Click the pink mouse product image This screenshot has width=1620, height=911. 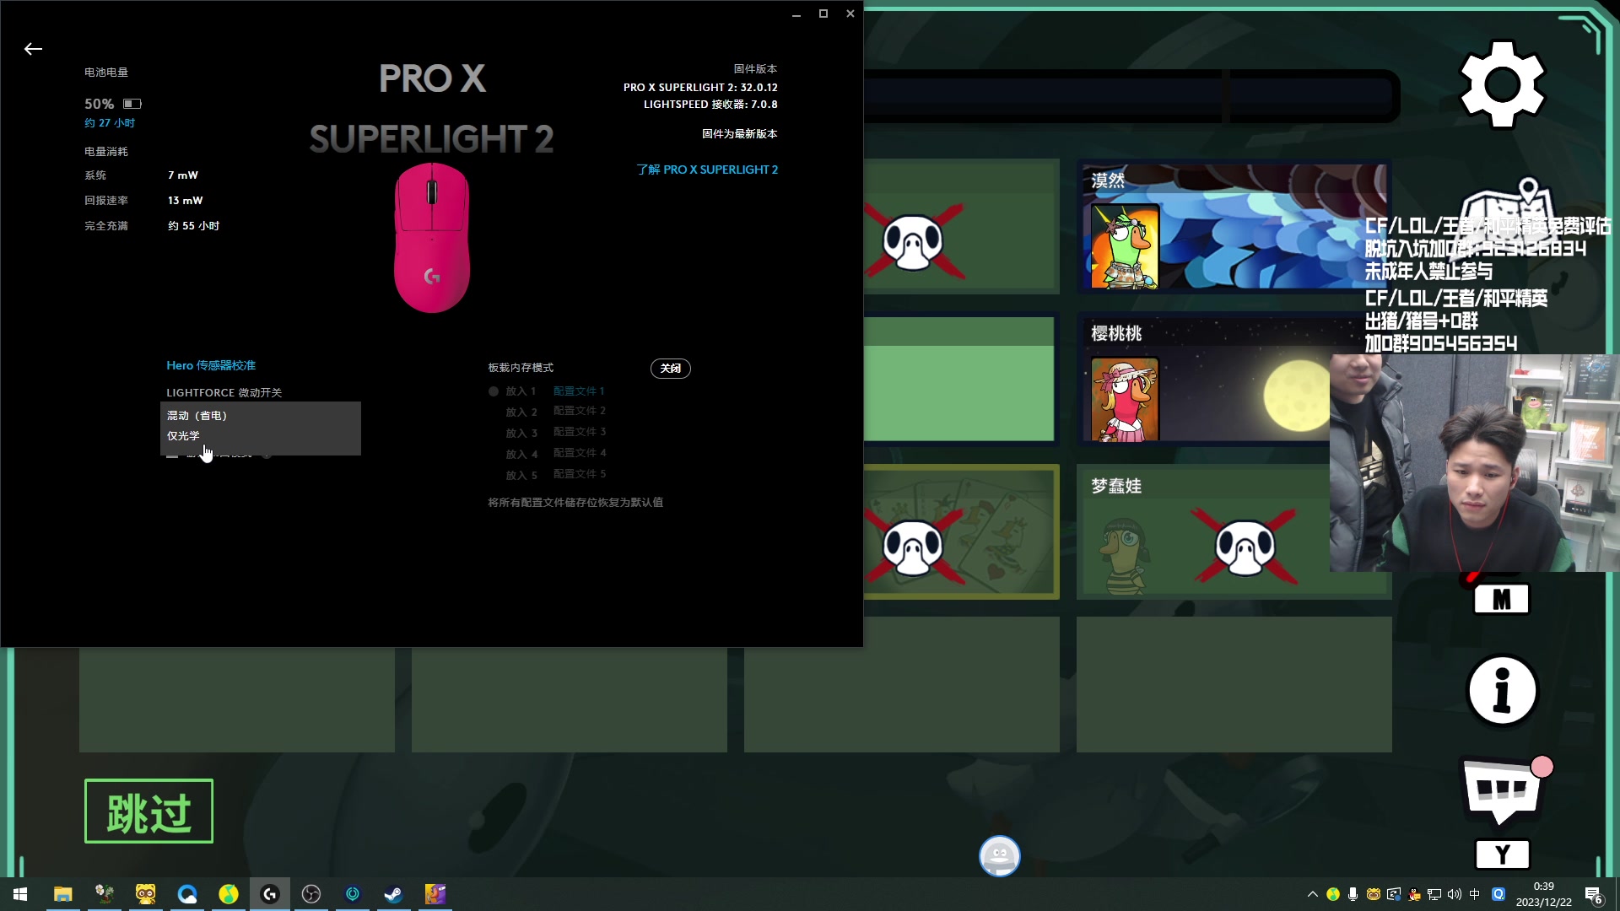click(x=432, y=238)
